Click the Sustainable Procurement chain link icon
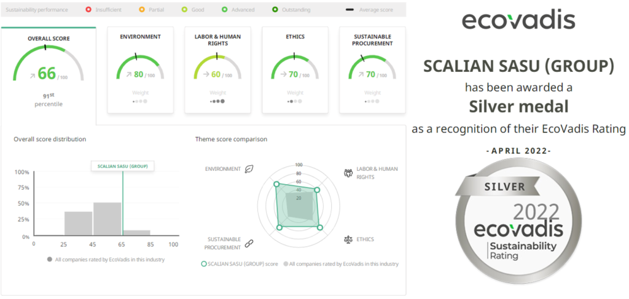Image resolution: width=629 pixels, height=299 pixels. click(x=249, y=243)
